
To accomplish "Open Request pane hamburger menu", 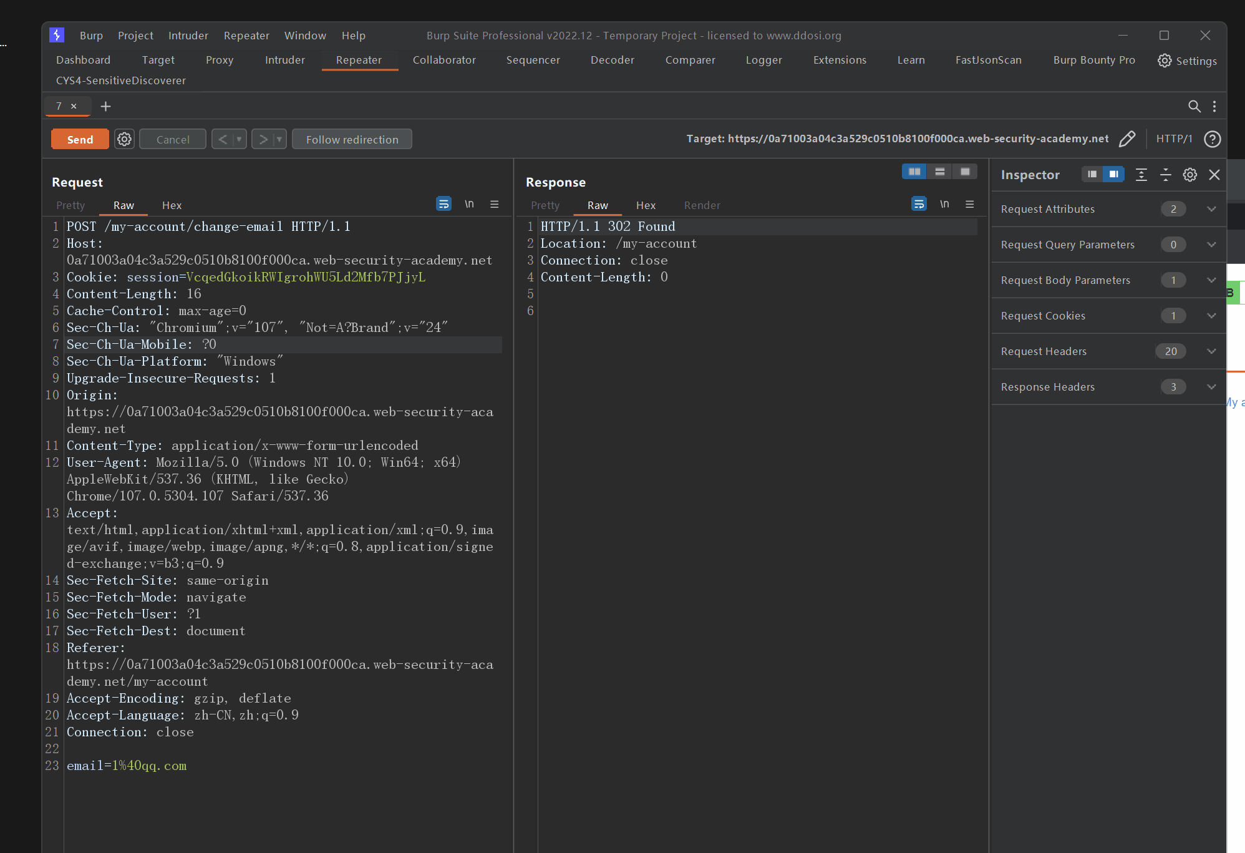I will point(495,204).
